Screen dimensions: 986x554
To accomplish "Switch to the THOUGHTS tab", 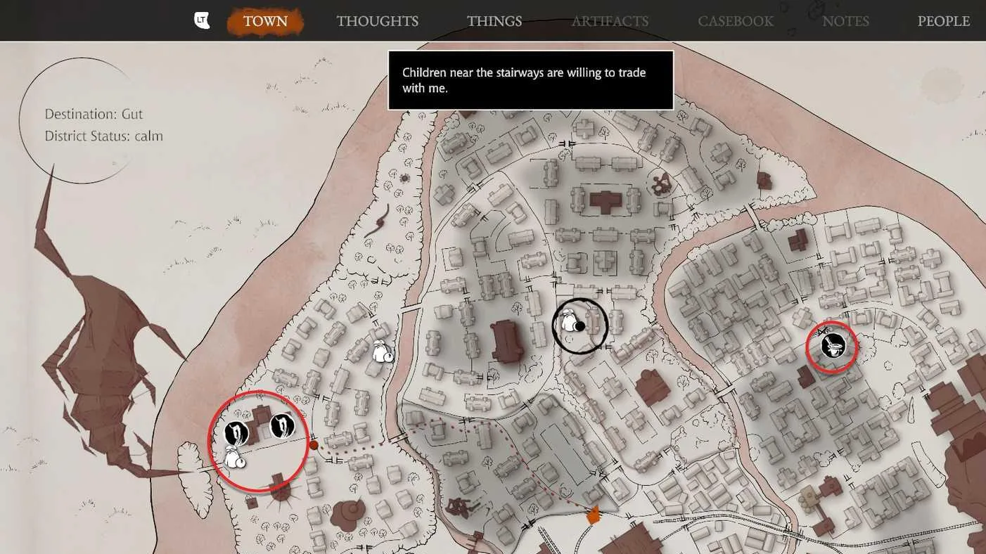I will 378,21.
